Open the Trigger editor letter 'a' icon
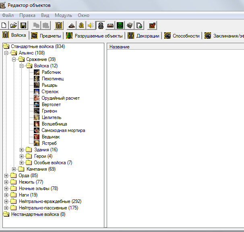This screenshot has width=244, height=232. 81,25
